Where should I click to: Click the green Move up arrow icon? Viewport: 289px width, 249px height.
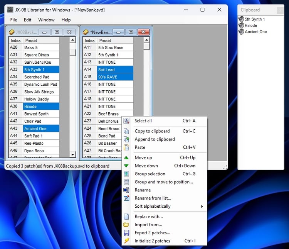point(126,158)
